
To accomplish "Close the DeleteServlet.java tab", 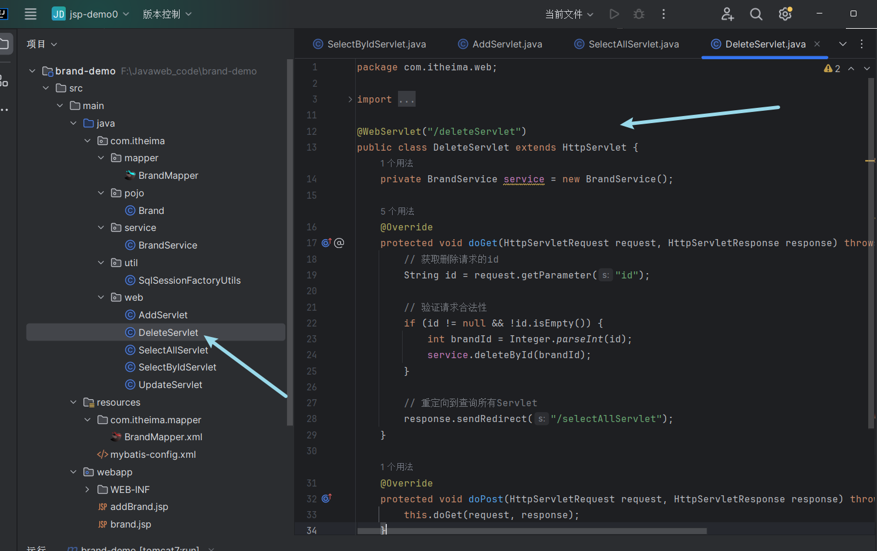I will 817,44.
